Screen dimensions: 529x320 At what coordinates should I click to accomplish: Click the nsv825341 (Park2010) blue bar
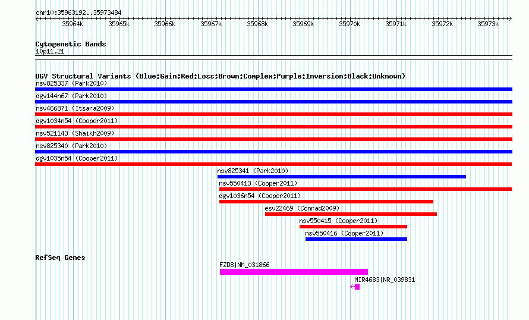(342, 177)
